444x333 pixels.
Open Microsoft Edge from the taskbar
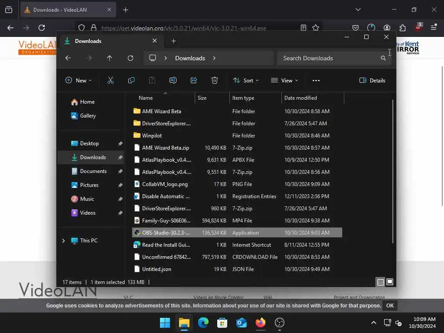203,323
